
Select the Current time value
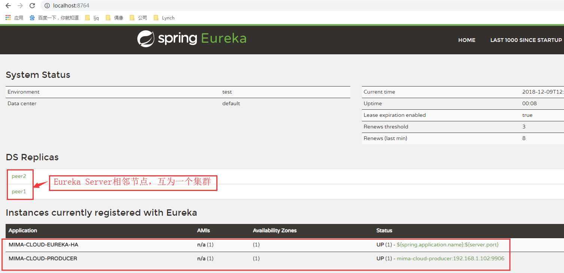click(x=543, y=92)
